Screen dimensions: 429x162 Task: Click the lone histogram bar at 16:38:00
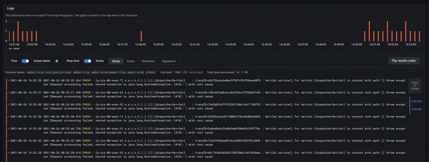[x=141, y=36]
